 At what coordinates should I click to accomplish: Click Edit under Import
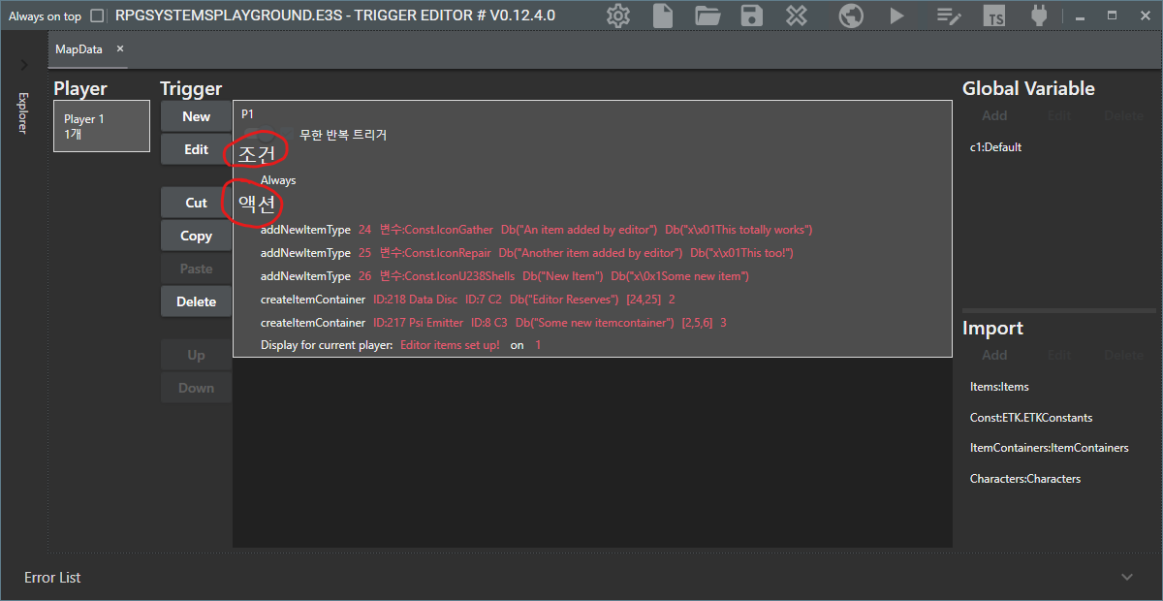(x=1059, y=355)
